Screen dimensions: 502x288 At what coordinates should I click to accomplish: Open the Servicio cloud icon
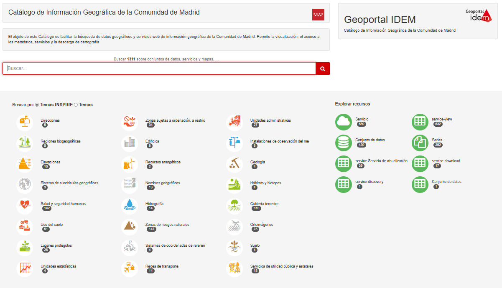(x=344, y=122)
